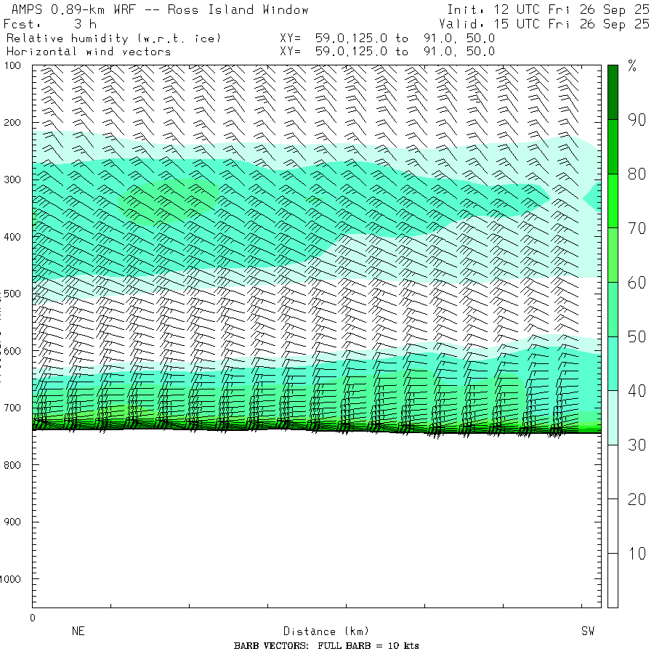
Task: Click the 600 pressure axis label
Action: tap(12, 351)
